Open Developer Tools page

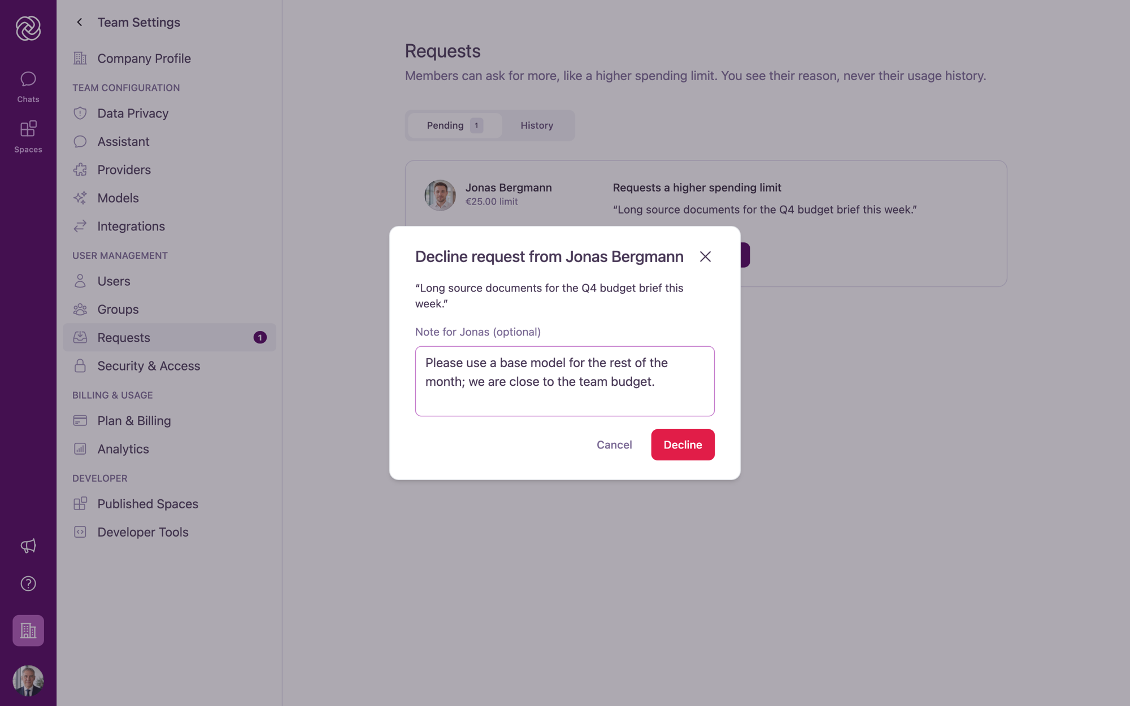pos(169,531)
